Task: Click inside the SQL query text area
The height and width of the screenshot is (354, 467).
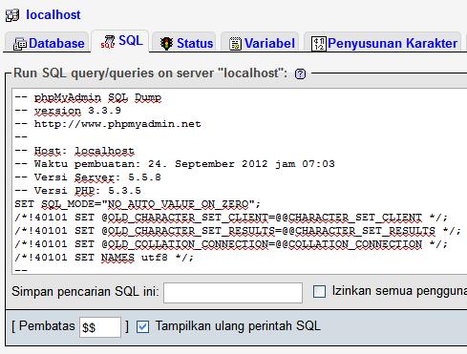Action: 240,181
